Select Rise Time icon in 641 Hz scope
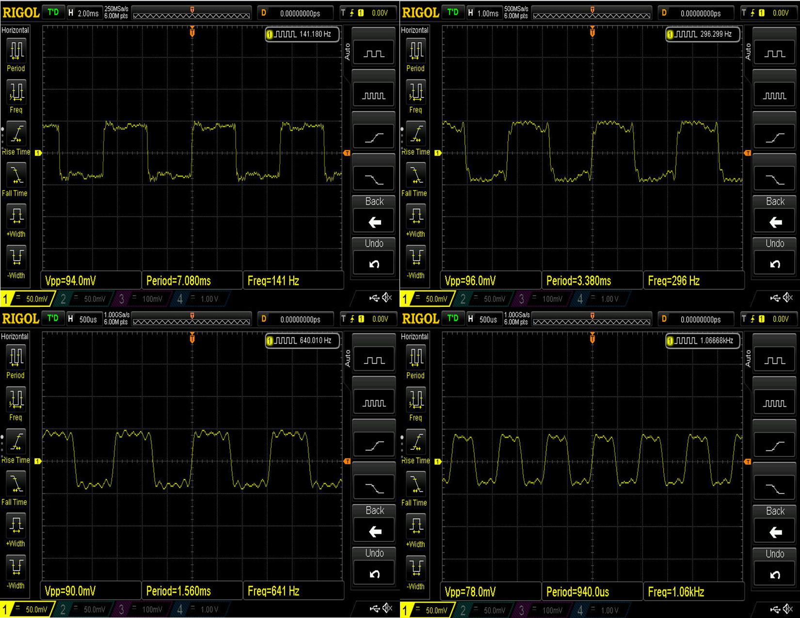This screenshot has height=618, width=800. 16,442
